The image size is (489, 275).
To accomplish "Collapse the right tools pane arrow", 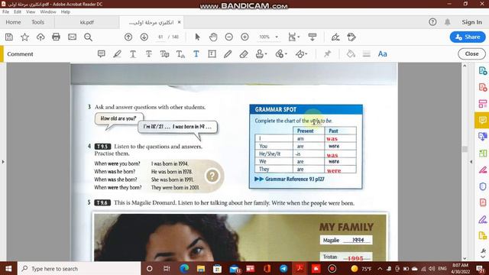I will (471, 162).
